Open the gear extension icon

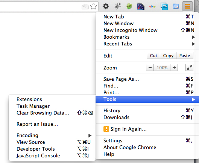[x=106, y=6]
